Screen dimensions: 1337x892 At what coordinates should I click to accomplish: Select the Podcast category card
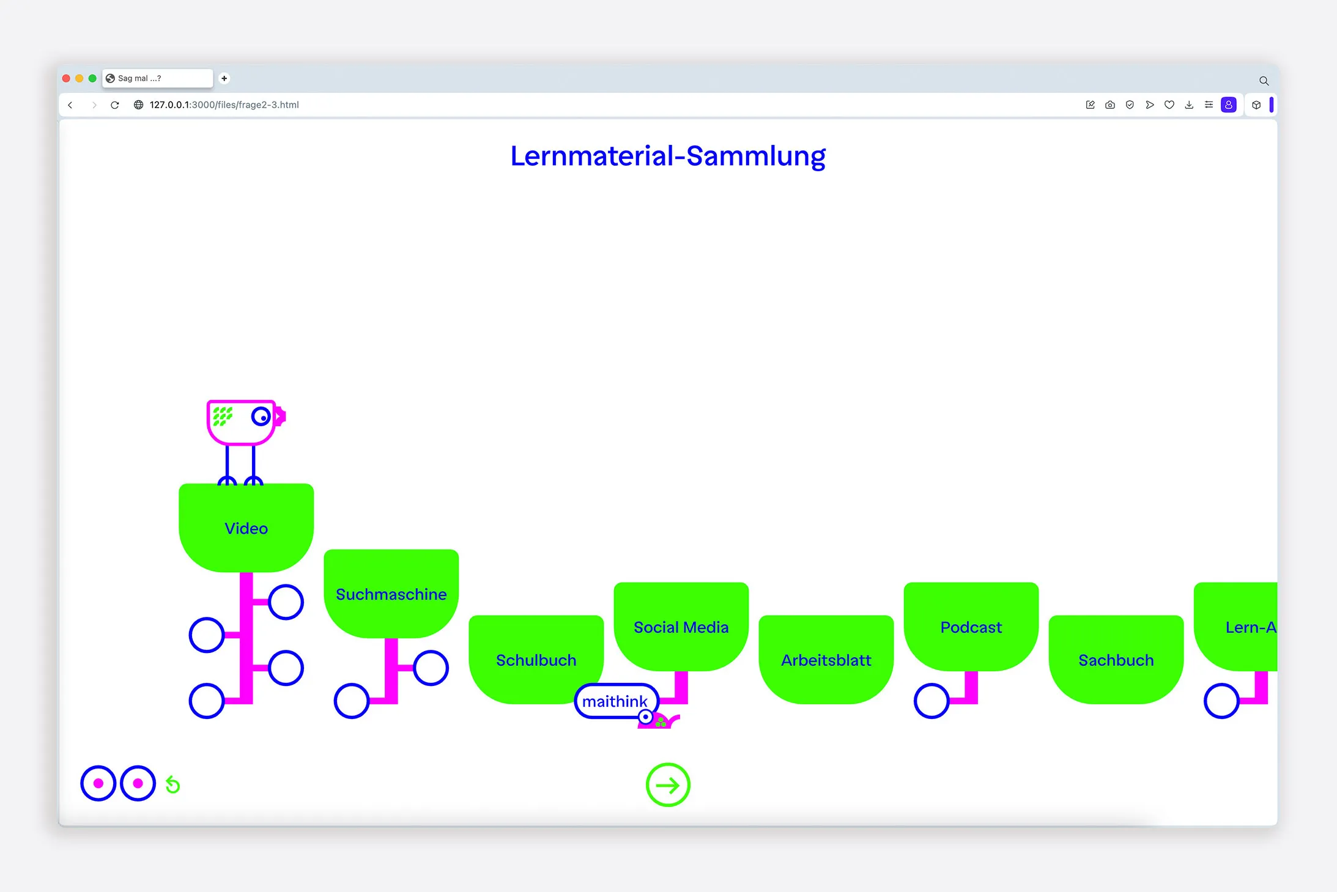[971, 627]
